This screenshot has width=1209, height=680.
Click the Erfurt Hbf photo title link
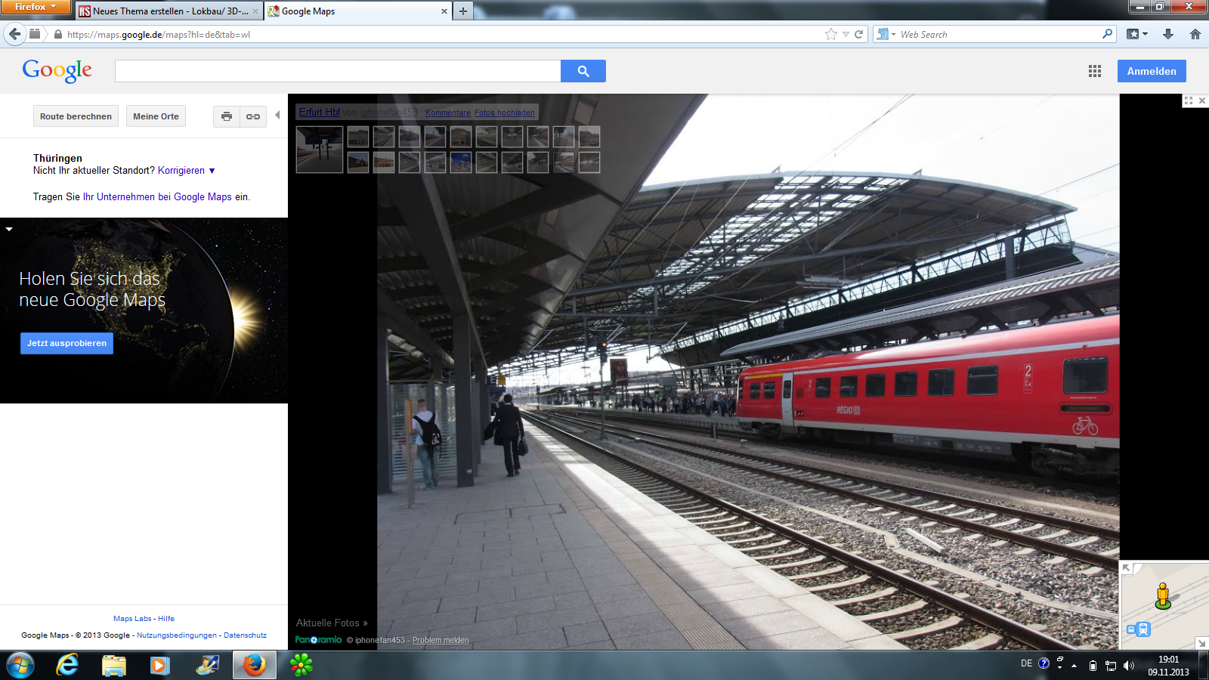pyautogui.click(x=320, y=112)
